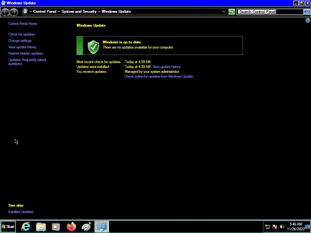The height and width of the screenshot is (233, 311).
Task: Click the Control Panel taskbar button
Action: 102,226
